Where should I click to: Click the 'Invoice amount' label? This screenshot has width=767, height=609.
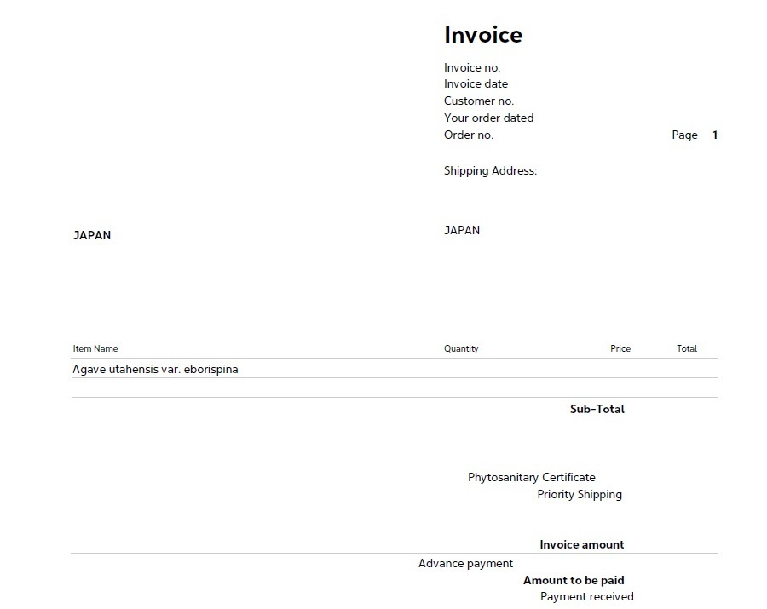click(x=582, y=544)
